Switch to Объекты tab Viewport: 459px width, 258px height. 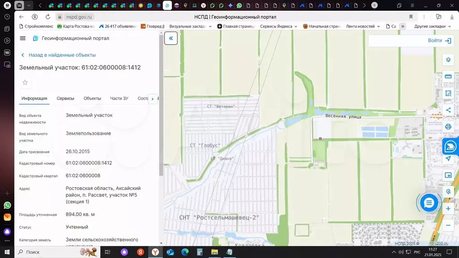pyautogui.click(x=92, y=98)
